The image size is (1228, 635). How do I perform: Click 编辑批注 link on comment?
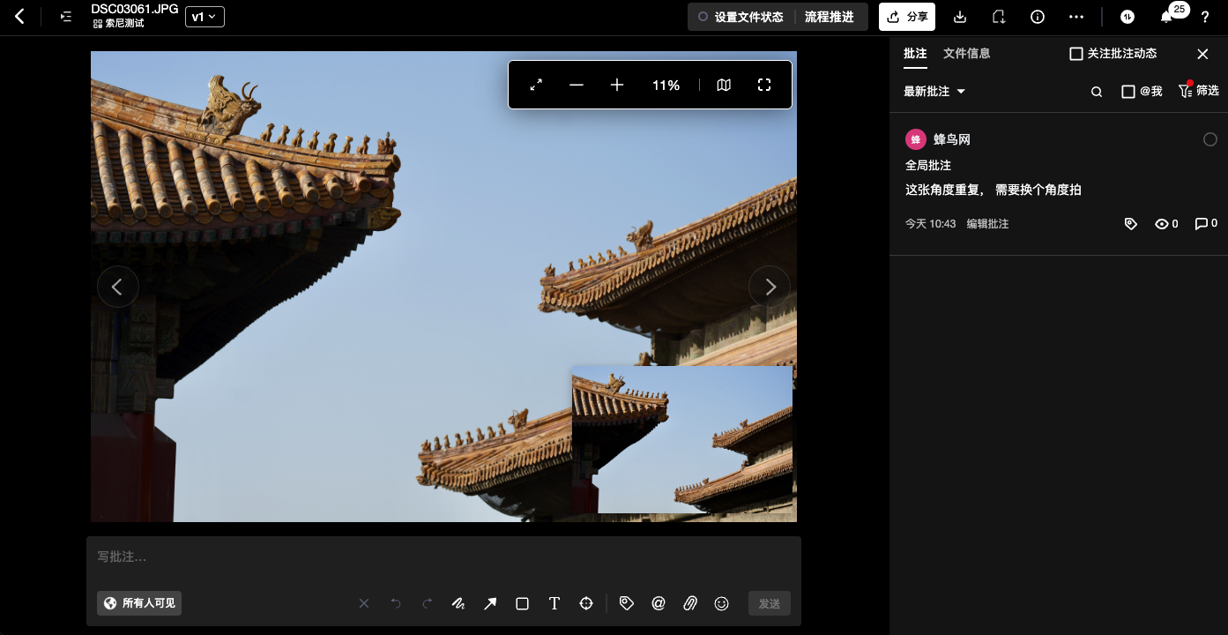[x=987, y=224]
